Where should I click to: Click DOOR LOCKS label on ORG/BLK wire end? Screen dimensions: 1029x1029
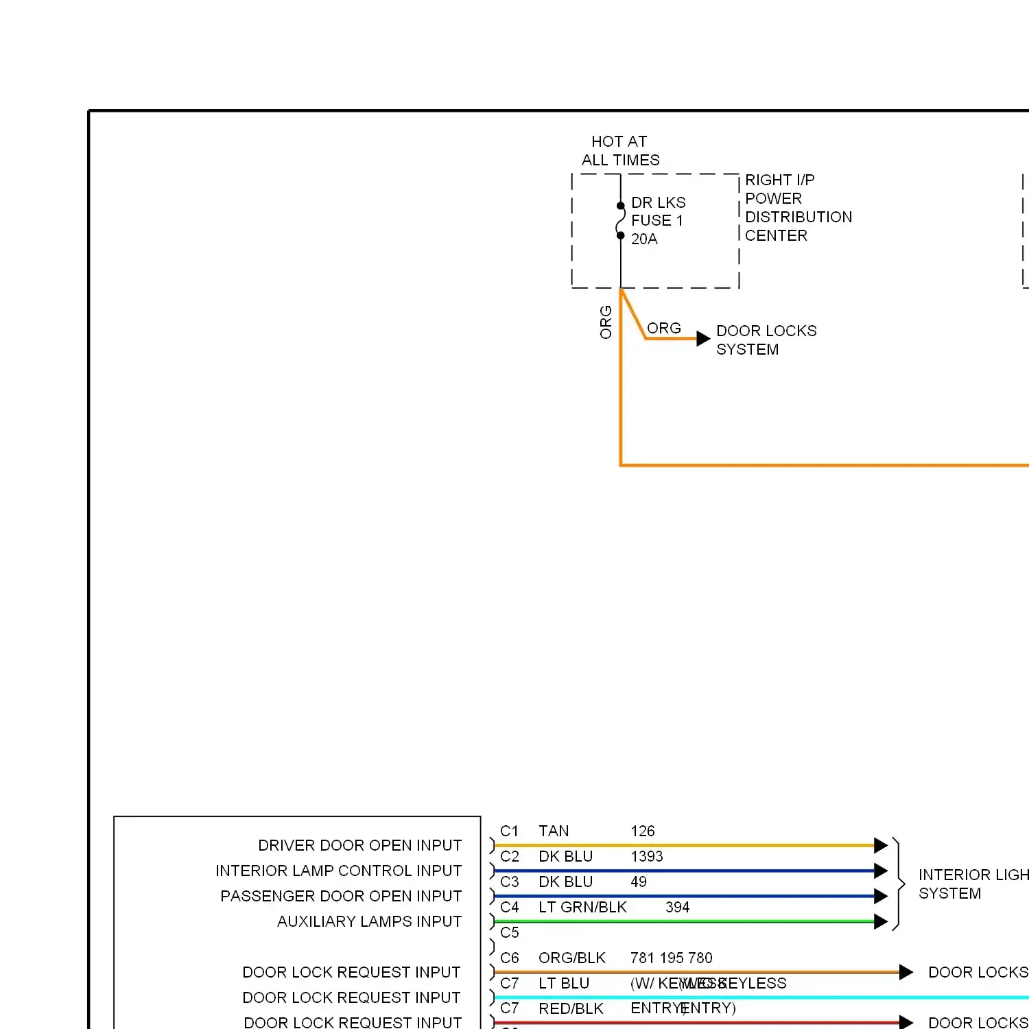tap(978, 972)
